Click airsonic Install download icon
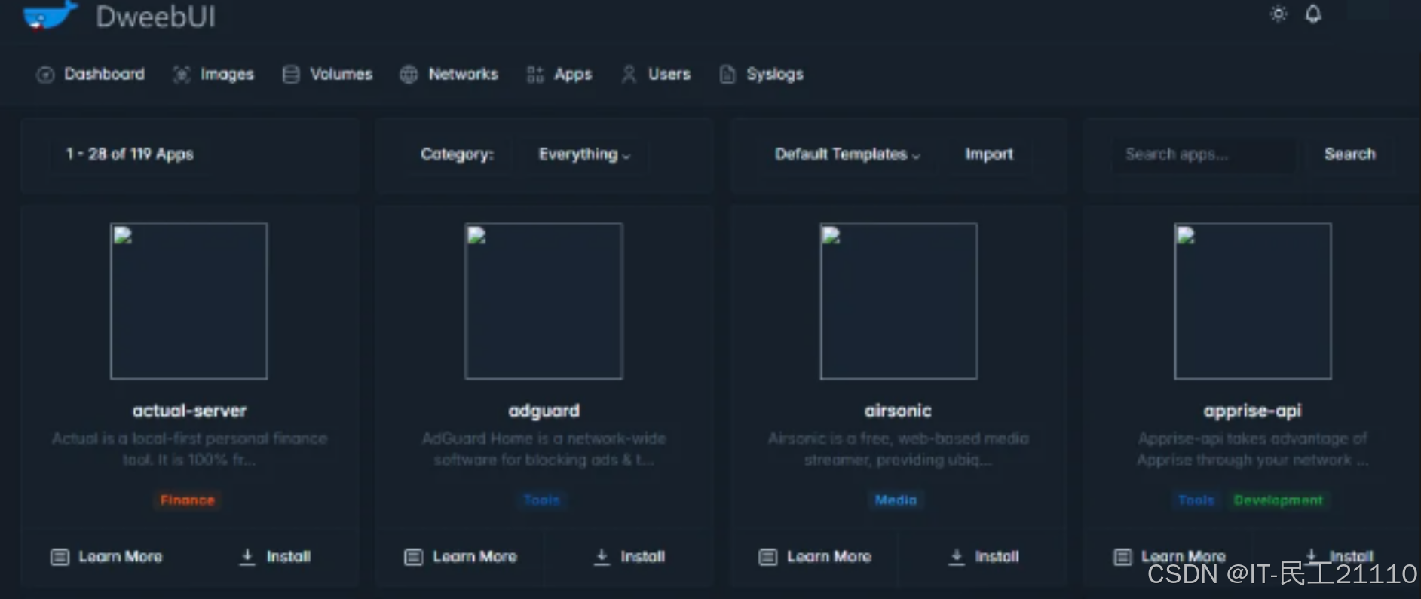 pyautogui.click(x=957, y=557)
